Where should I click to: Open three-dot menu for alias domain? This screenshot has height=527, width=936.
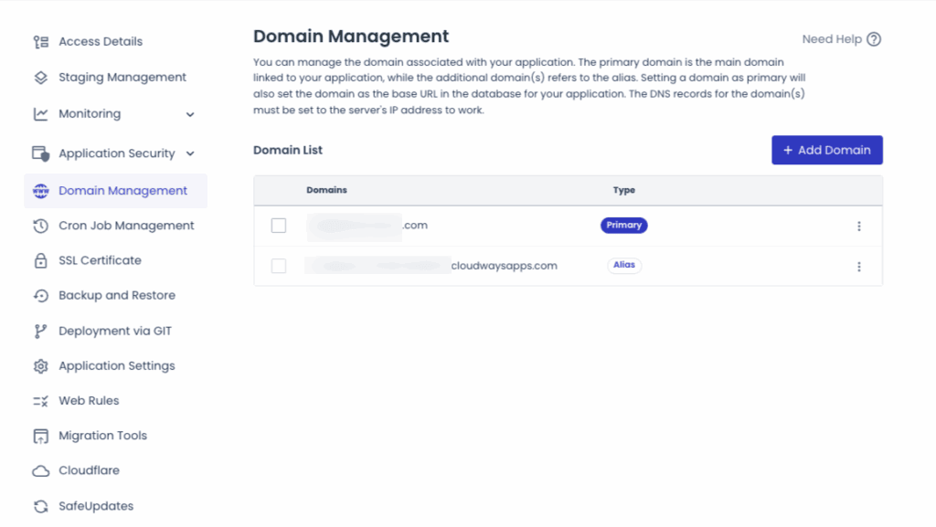[859, 267]
